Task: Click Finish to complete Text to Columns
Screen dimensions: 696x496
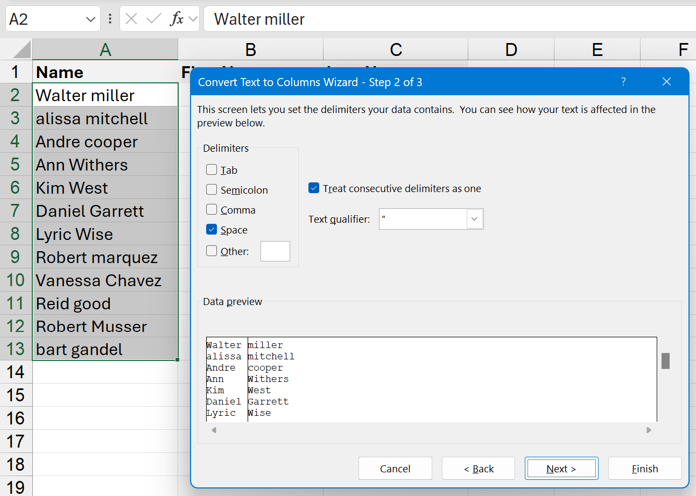Action: (x=644, y=468)
